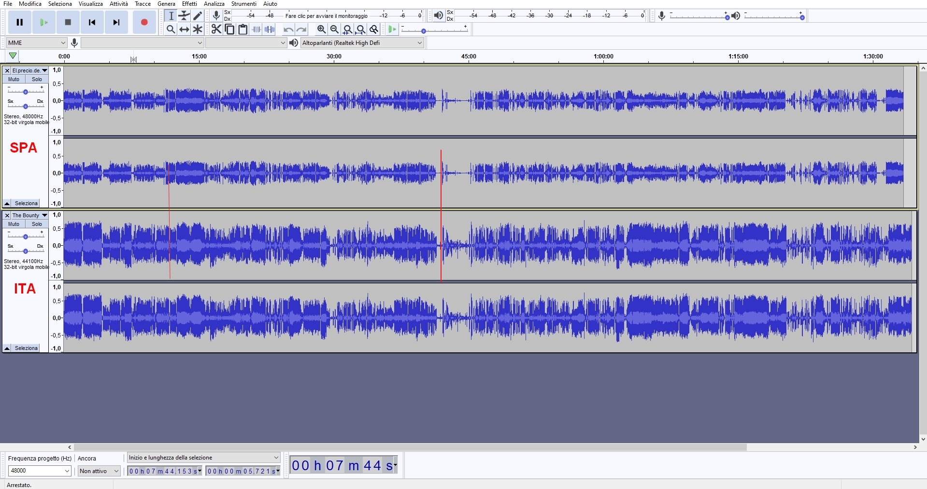Screen dimensions: 927x489
Task: Stop playback with the Stop button
Action: (x=68, y=22)
